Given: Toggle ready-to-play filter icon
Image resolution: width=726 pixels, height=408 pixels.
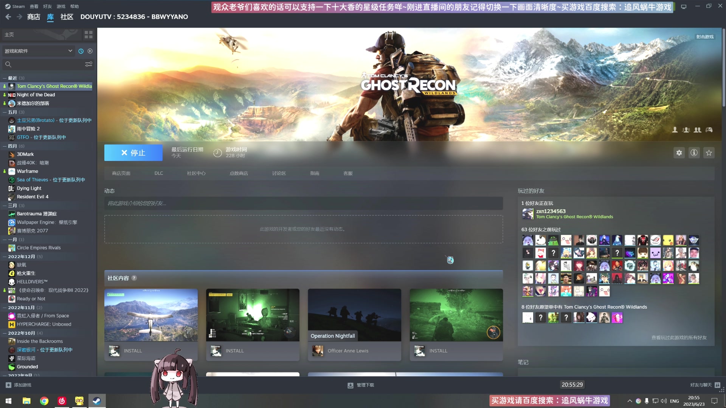Looking at the screenshot, I should click(x=90, y=51).
